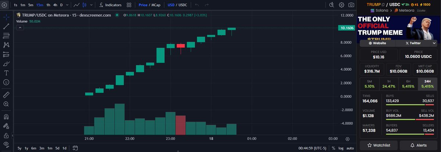Image resolution: width=441 pixels, height=152 pixels.
Task: Open the quick search lightning icon
Action: [332, 5]
